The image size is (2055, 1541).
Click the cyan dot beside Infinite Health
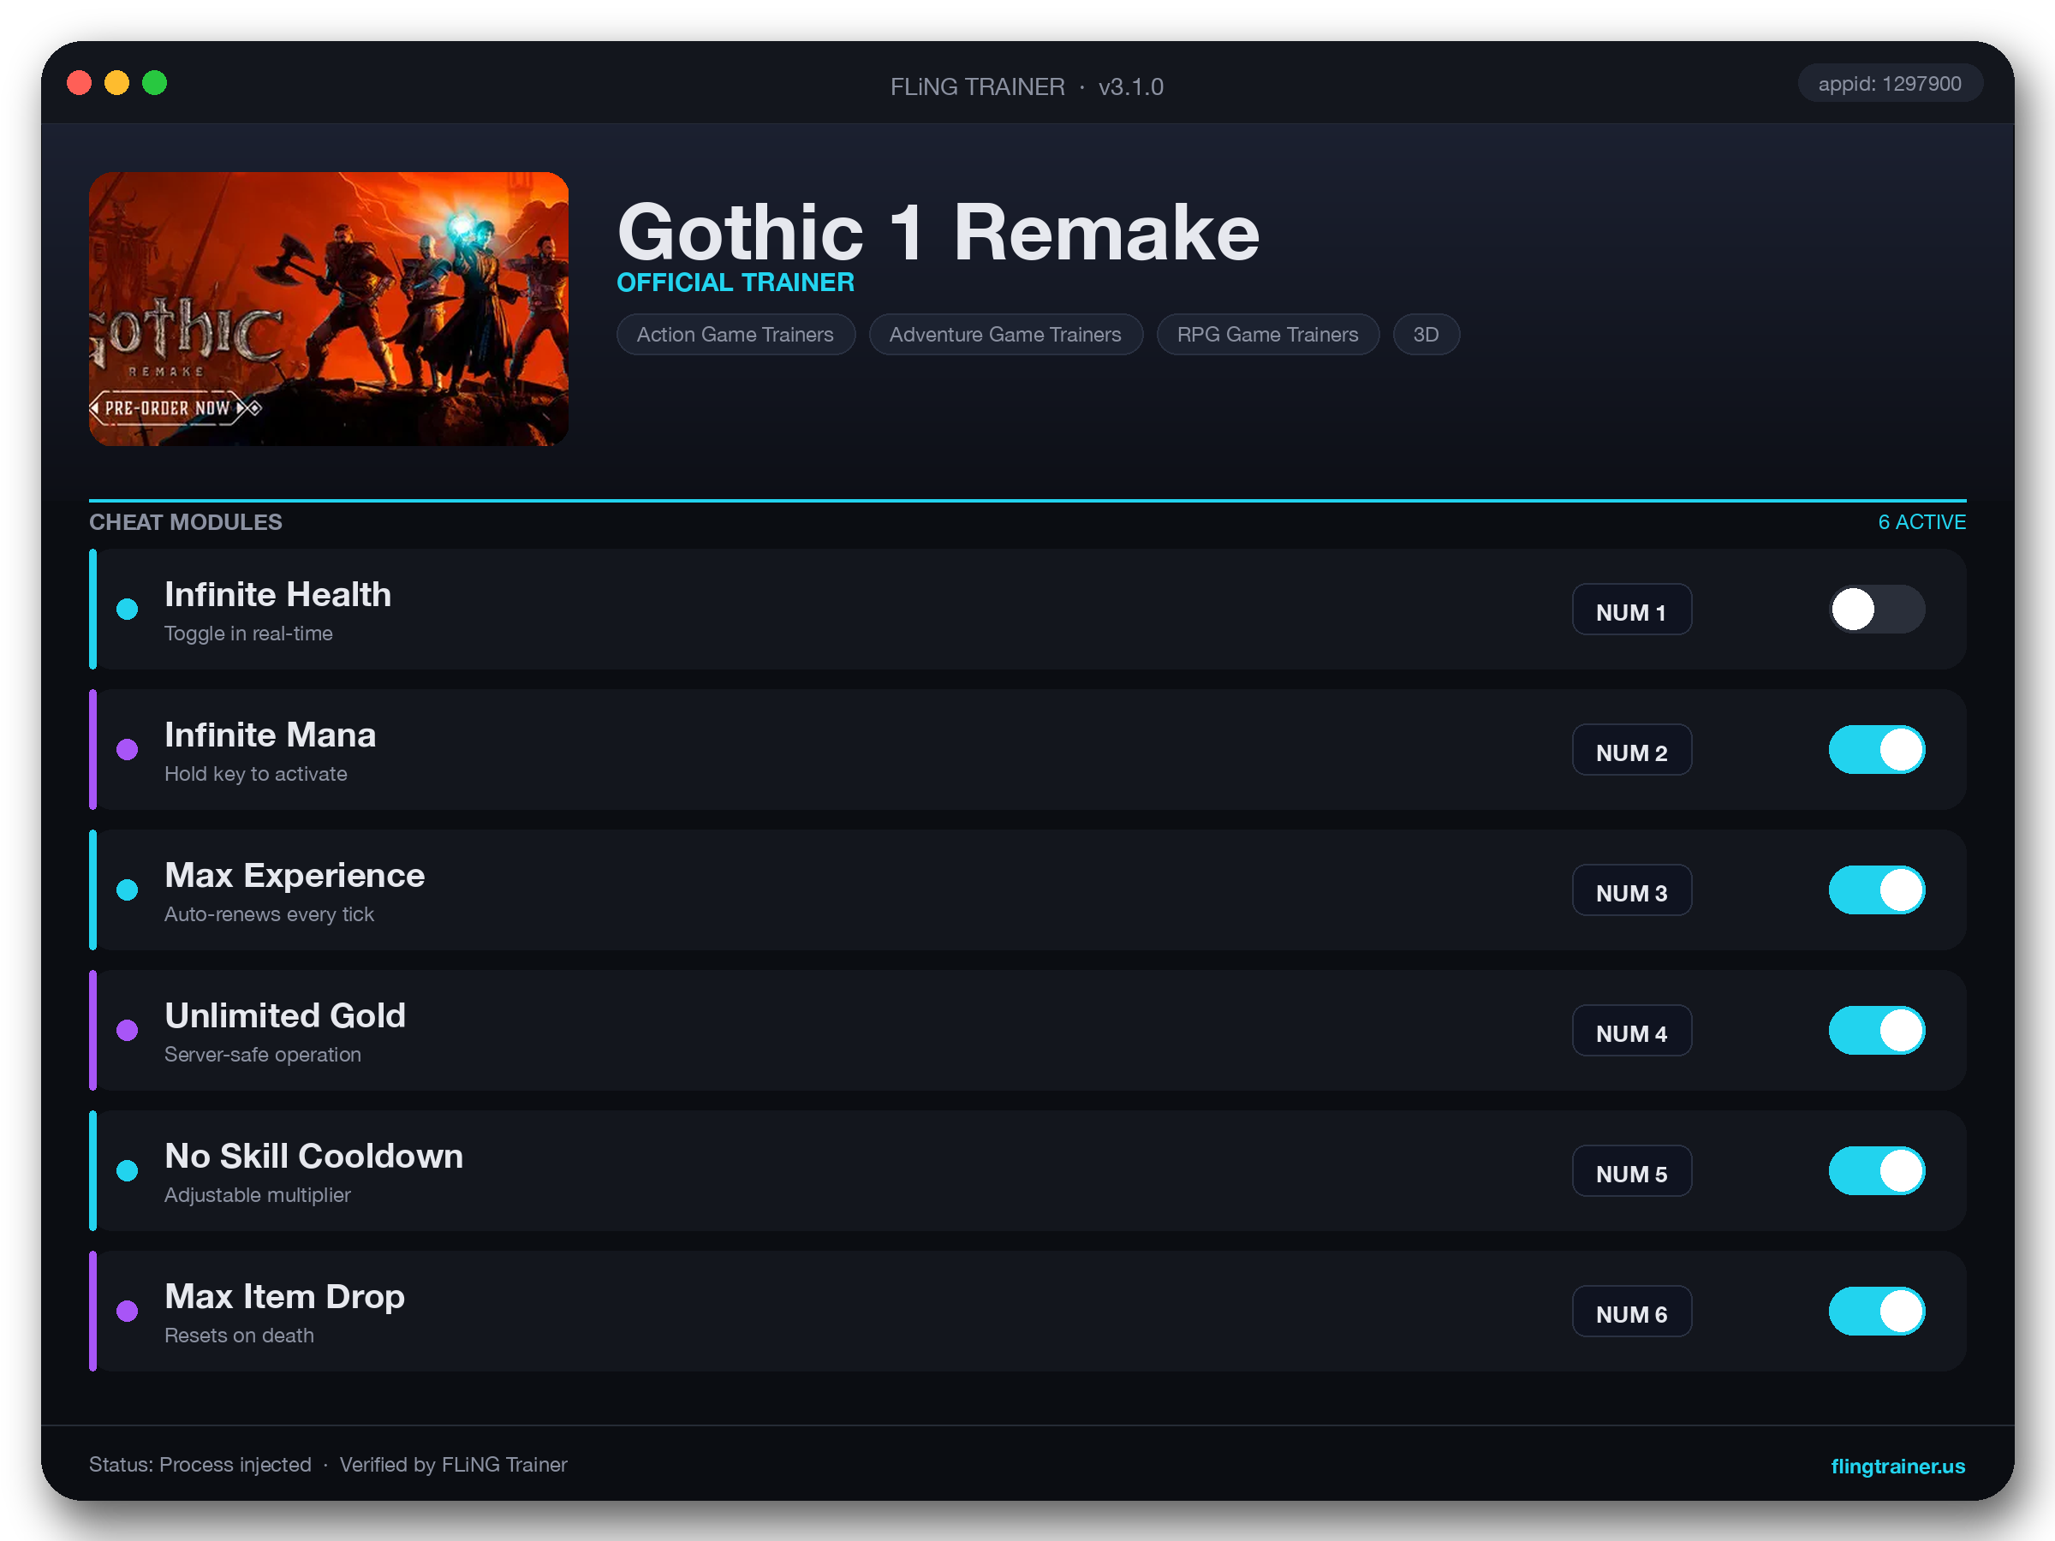(x=128, y=610)
